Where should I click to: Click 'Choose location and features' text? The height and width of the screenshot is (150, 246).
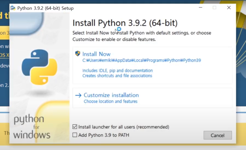pyautogui.click(x=111, y=101)
